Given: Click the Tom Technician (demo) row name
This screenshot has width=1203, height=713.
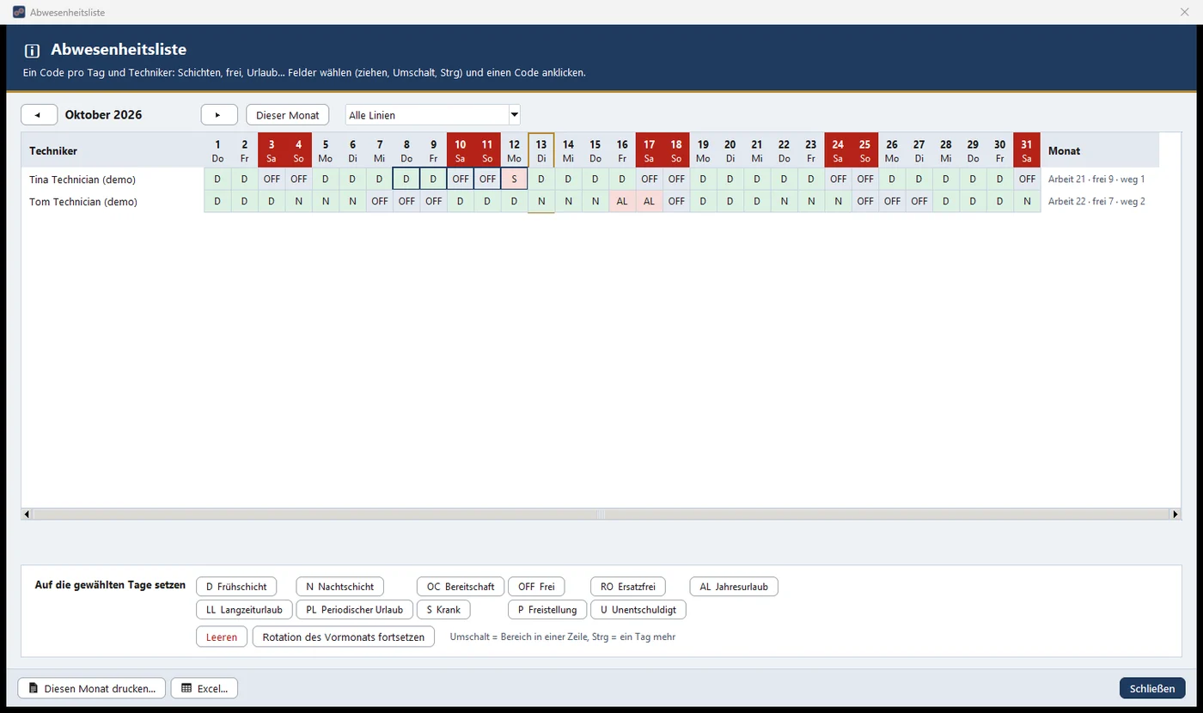Looking at the screenshot, I should (x=83, y=202).
